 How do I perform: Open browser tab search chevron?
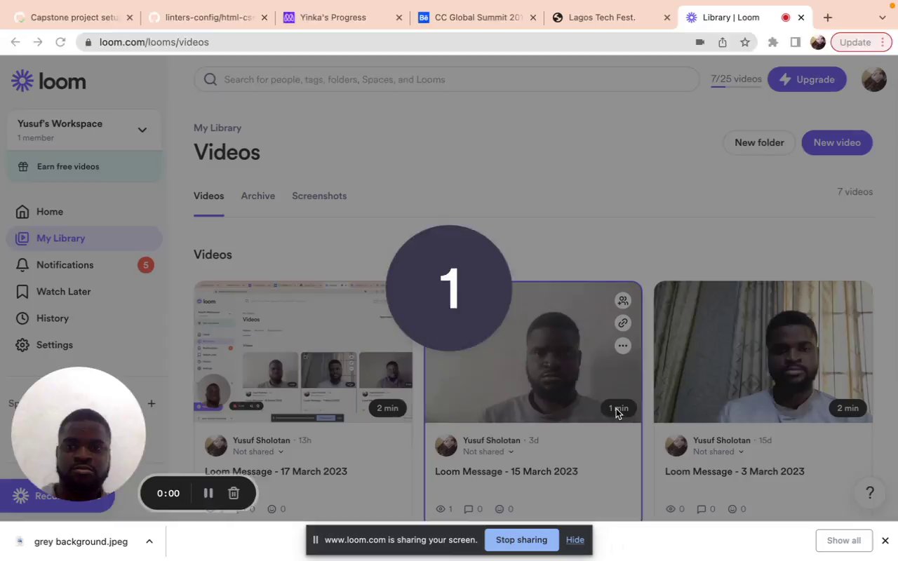tap(883, 18)
